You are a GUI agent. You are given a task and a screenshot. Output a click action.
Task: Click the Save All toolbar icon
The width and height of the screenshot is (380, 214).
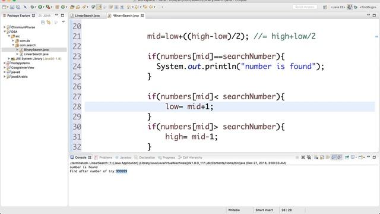tap(18, 7)
